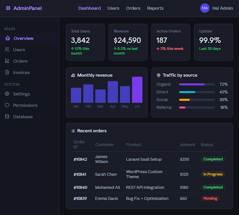Click the red down arrow in Active Orders card

click(158, 49)
